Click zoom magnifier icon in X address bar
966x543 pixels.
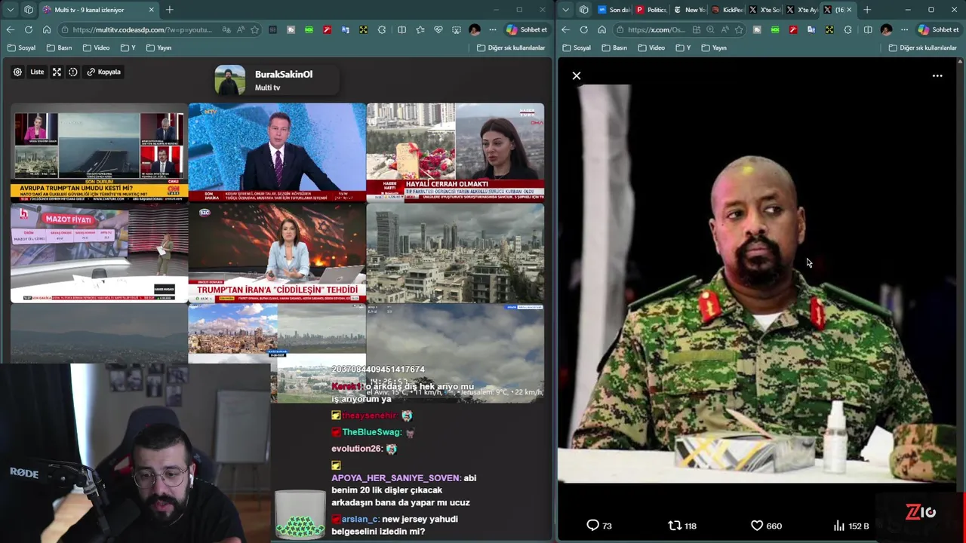tap(710, 29)
